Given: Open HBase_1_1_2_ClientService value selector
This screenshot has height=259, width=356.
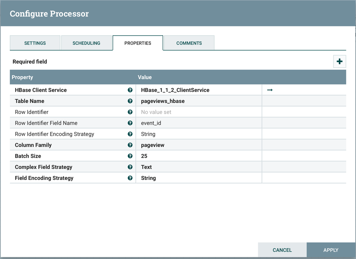Looking at the screenshot, I should click(x=175, y=90).
